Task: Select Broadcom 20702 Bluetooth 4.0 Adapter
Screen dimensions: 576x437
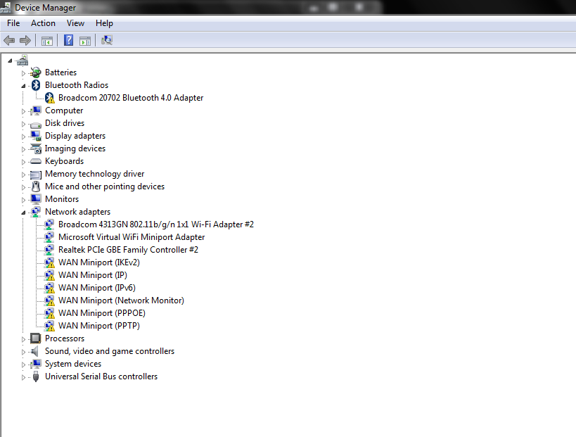Action: 131,98
